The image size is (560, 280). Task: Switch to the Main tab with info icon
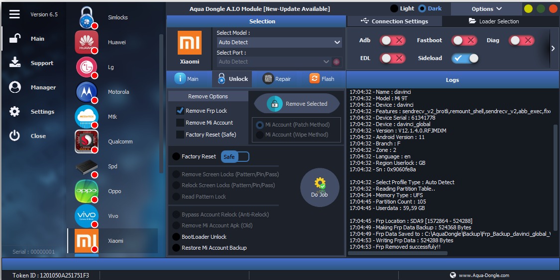coord(187,79)
